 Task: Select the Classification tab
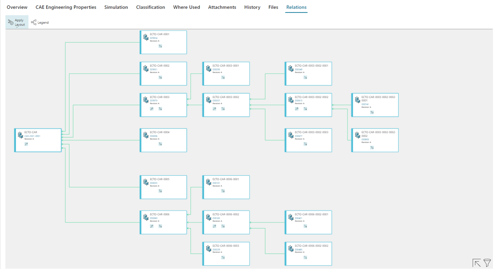150,7
